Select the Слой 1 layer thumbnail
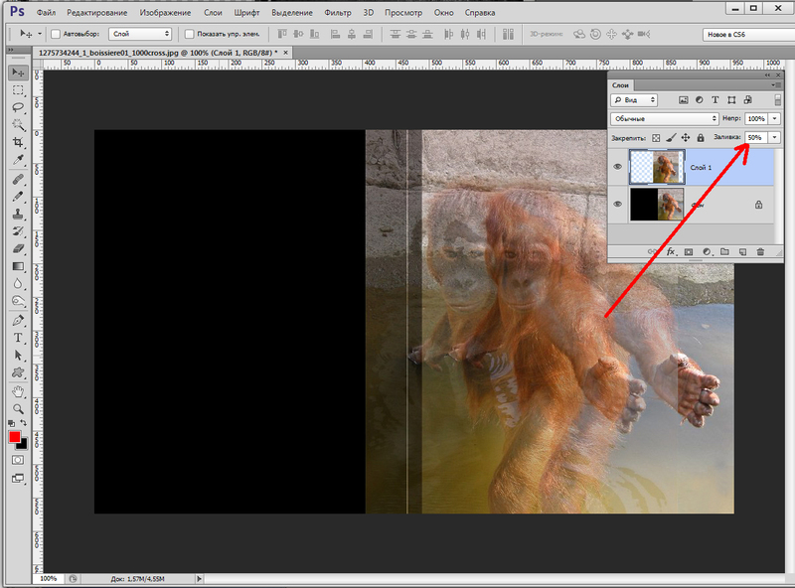Image resolution: width=795 pixels, height=588 pixels. click(657, 167)
